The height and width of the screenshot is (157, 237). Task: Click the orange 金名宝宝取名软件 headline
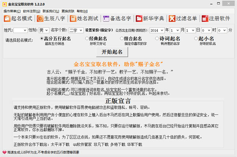(x=118, y=64)
